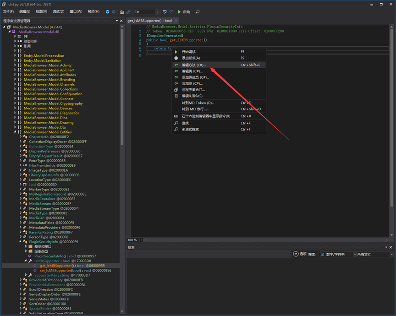
Task: Open the 100 % zoom dropdown
Action: click(x=141, y=240)
